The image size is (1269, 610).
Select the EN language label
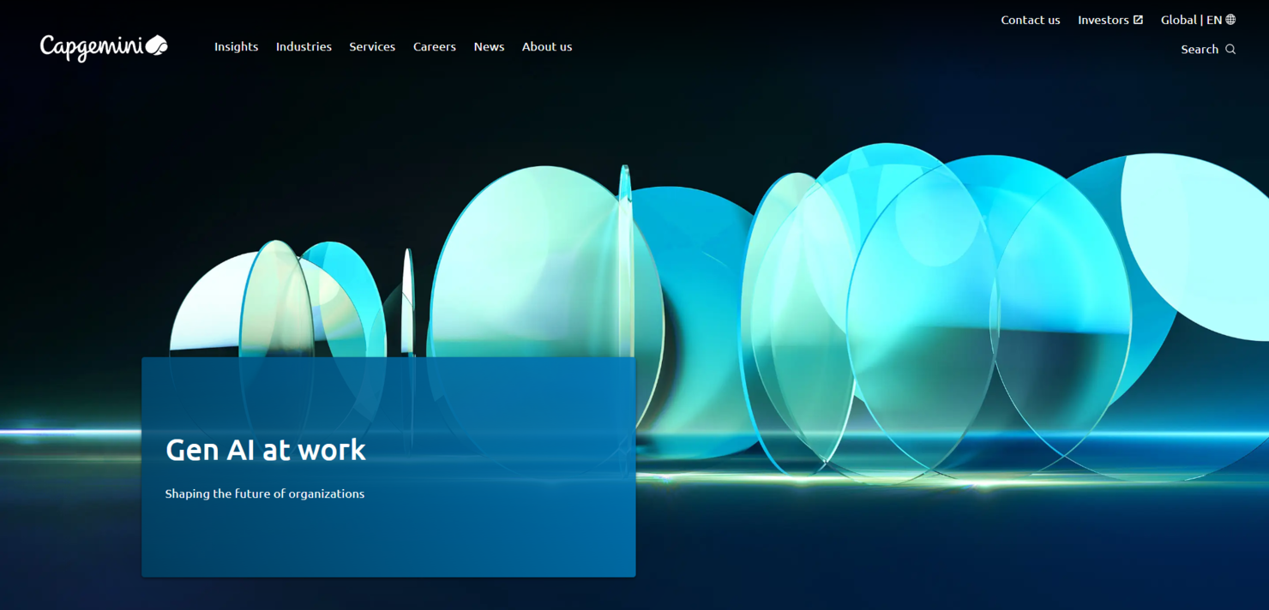(1215, 20)
